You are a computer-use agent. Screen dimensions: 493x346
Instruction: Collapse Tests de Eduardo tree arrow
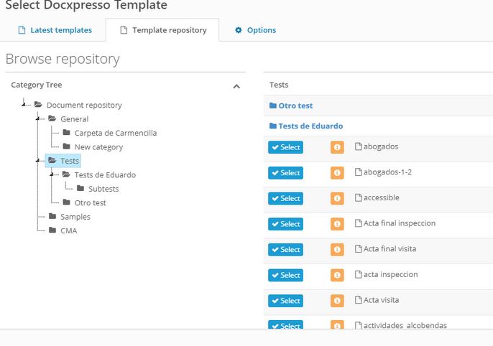point(52,174)
